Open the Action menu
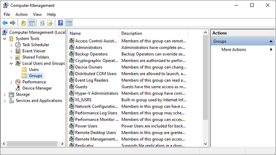Image resolution: width=276 pixels, height=155 pixels. 22,14
